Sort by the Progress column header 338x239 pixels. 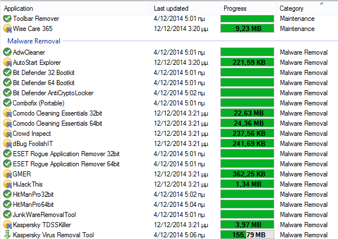tap(248, 8)
